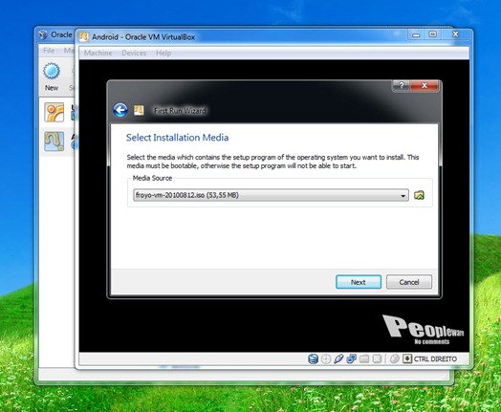Open the Help menu in Android window
Image resolution: width=501 pixels, height=412 pixels.
click(163, 53)
